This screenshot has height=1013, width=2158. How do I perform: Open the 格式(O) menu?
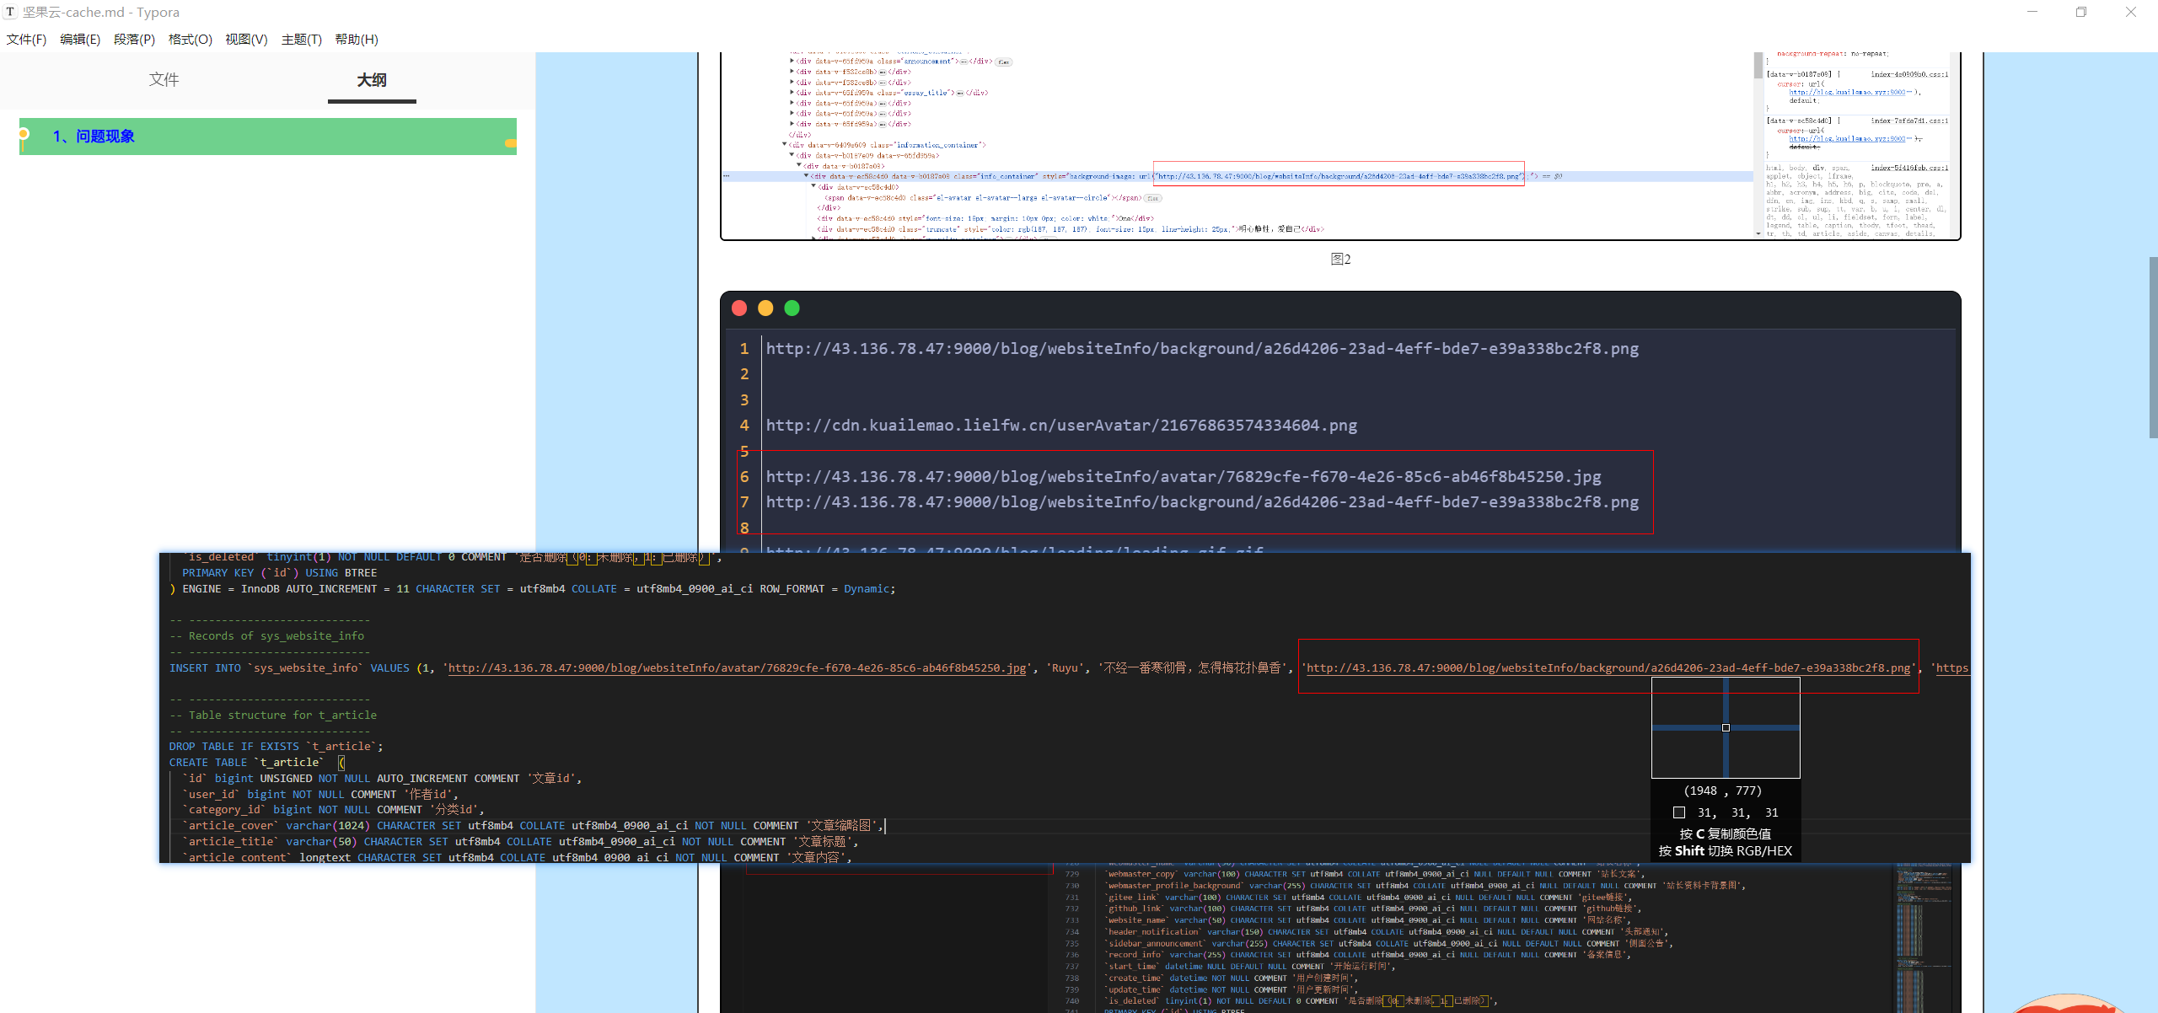click(191, 40)
